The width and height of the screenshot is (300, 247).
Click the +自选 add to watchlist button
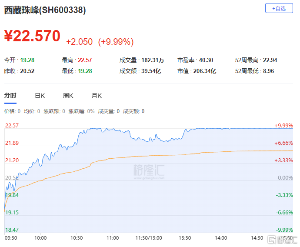point(279,8)
